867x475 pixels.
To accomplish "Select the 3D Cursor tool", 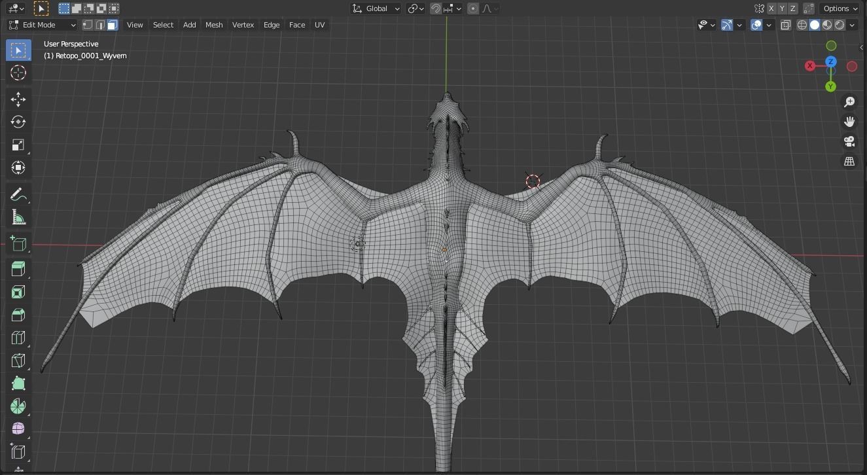I will pyautogui.click(x=18, y=73).
